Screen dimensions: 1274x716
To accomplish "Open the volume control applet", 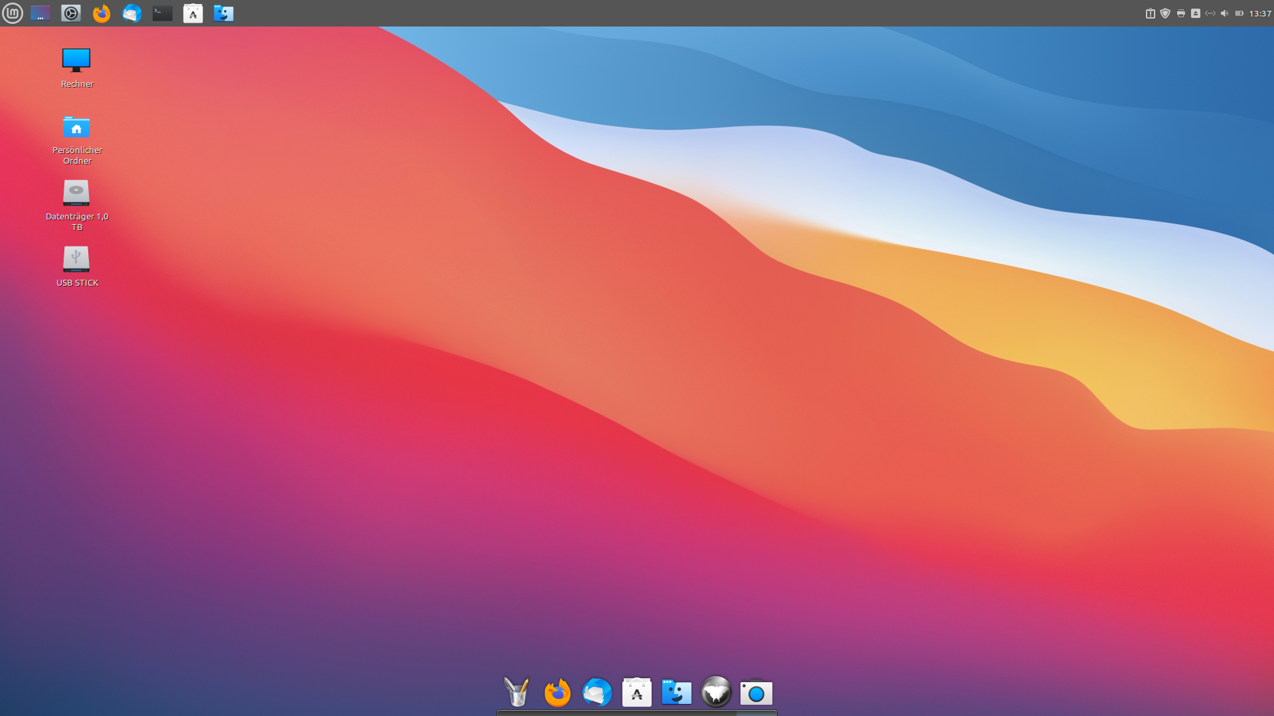I will pyautogui.click(x=1225, y=13).
